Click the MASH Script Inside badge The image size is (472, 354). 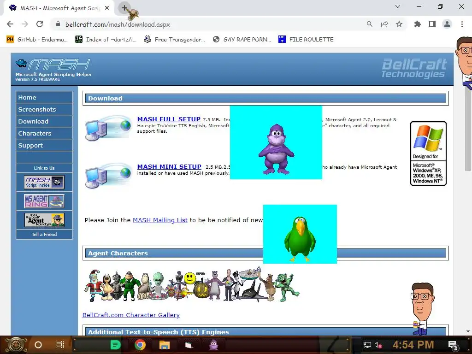coord(44,182)
